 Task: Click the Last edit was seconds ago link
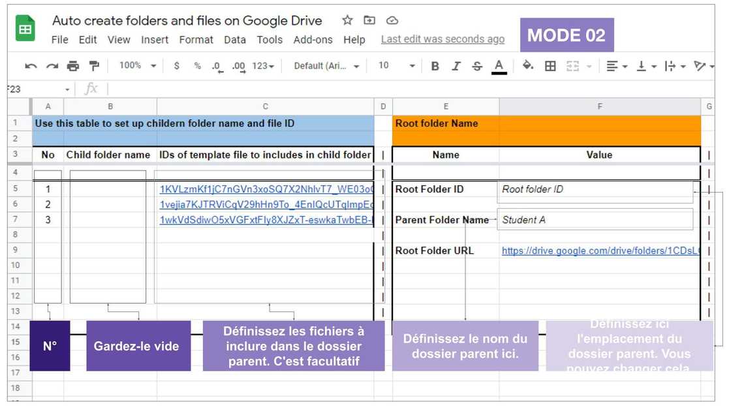tap(442, 39)
